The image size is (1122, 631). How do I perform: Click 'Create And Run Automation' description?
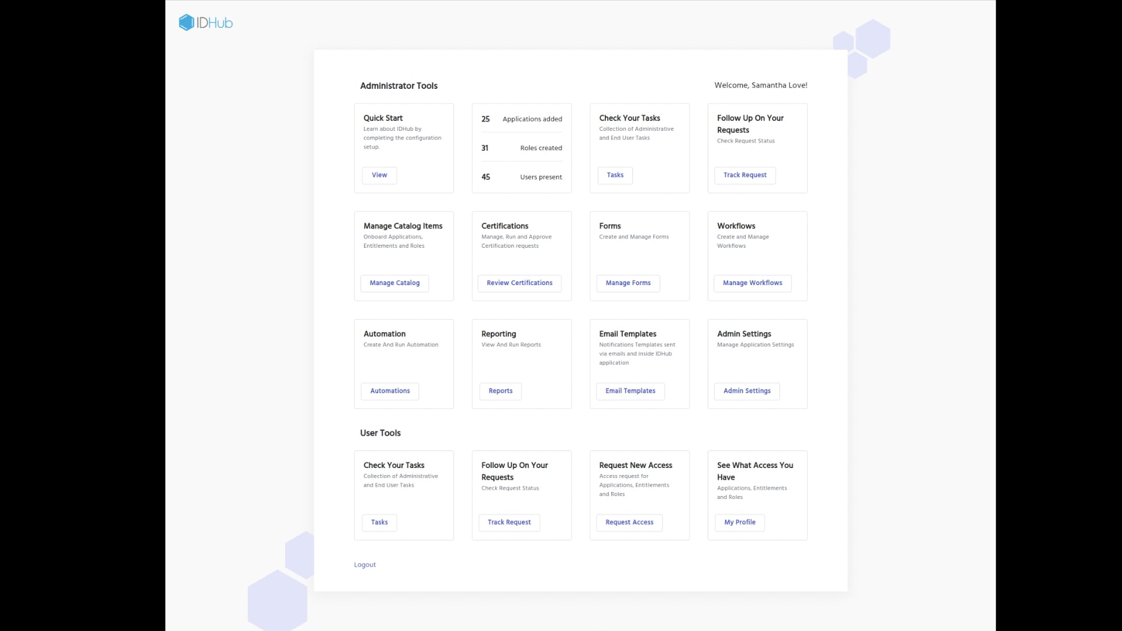[400, 345]
